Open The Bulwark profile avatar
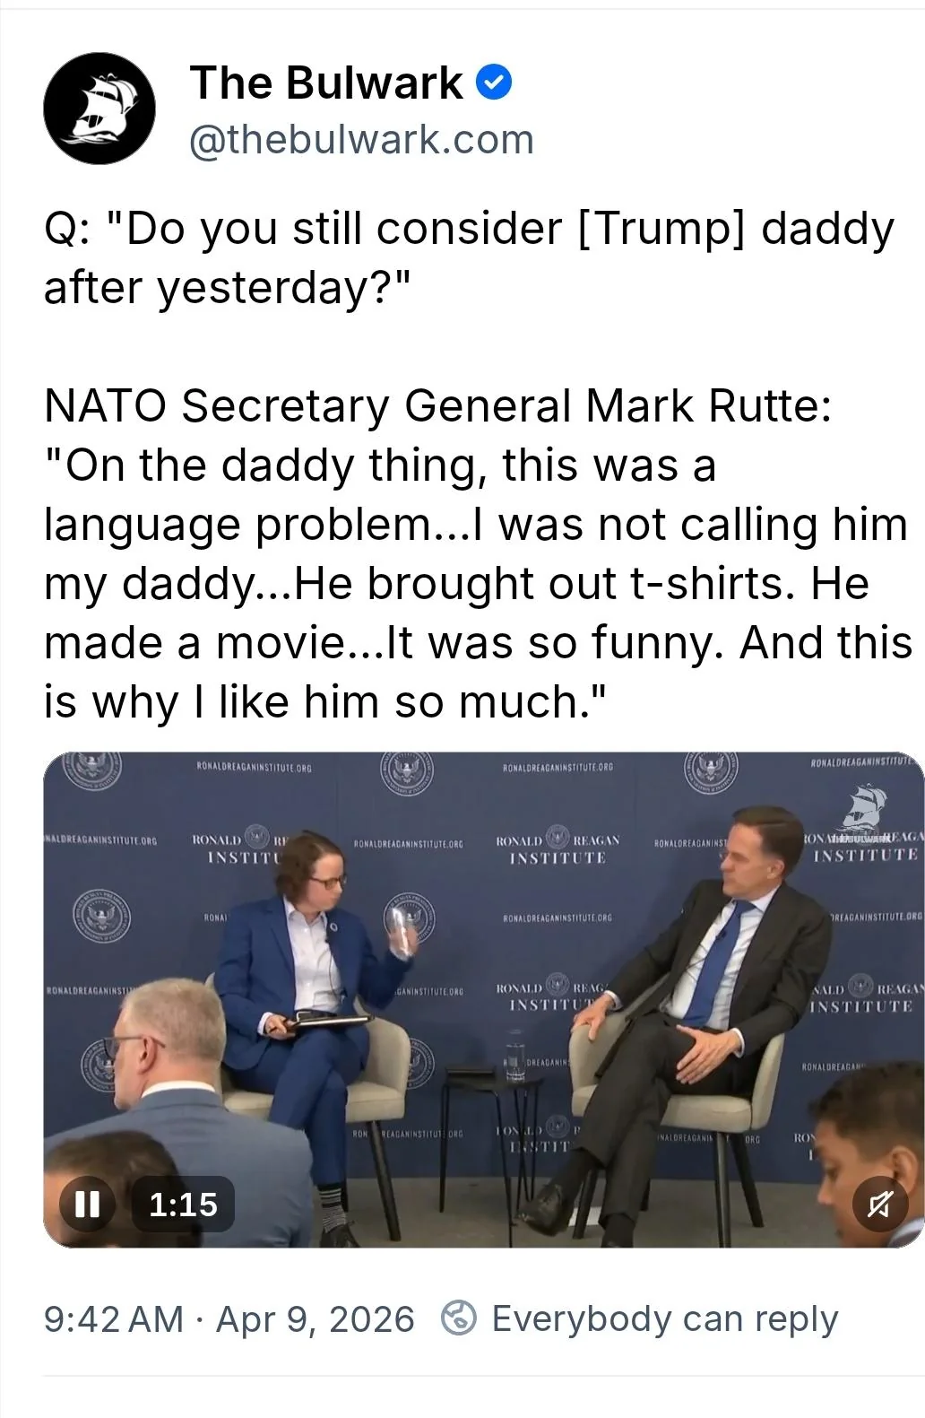Viewport: 925px width, 1418px height. (x=99, y=109)
